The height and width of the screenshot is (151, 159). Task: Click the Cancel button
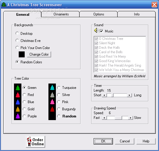tap(125, 141)
